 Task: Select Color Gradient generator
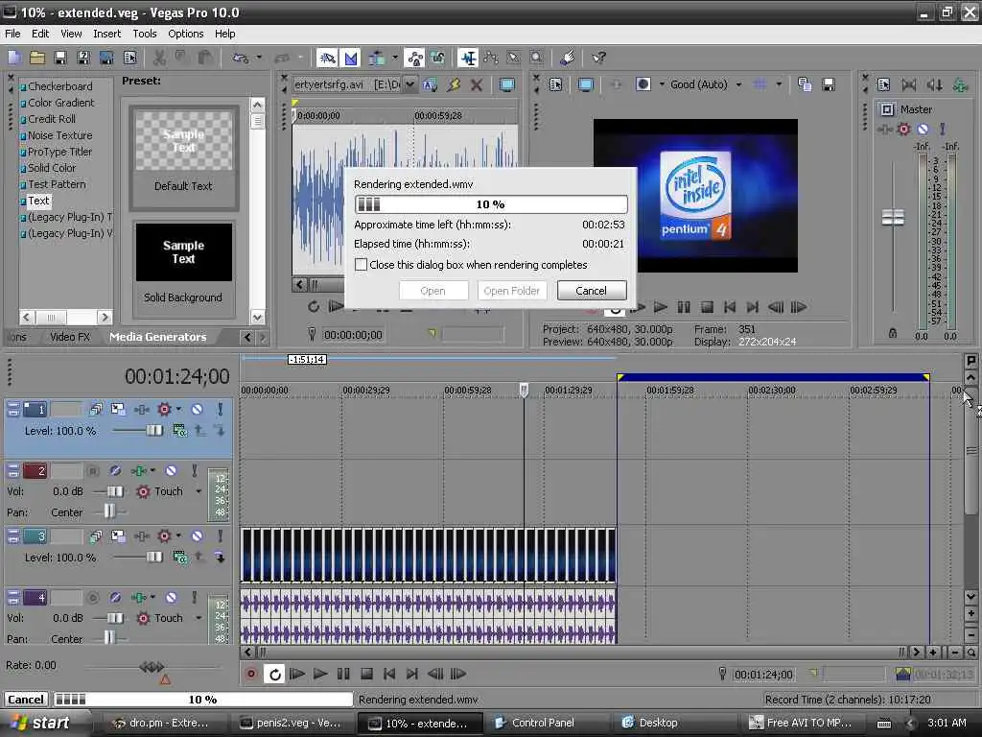[60, 103]
